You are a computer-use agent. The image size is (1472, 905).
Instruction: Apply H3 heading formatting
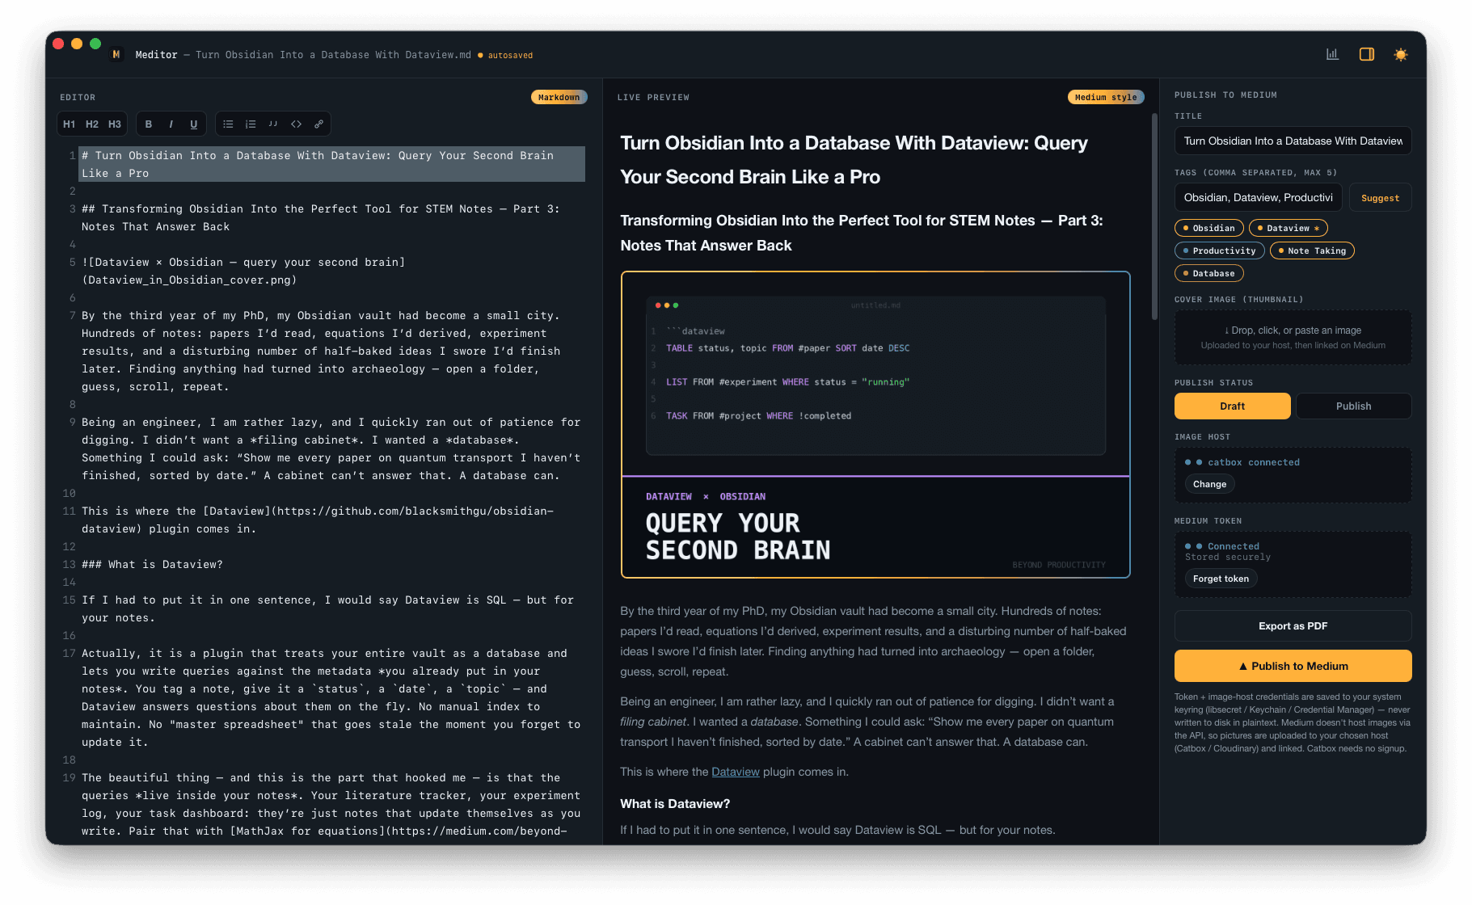click(x=115, y=124)
